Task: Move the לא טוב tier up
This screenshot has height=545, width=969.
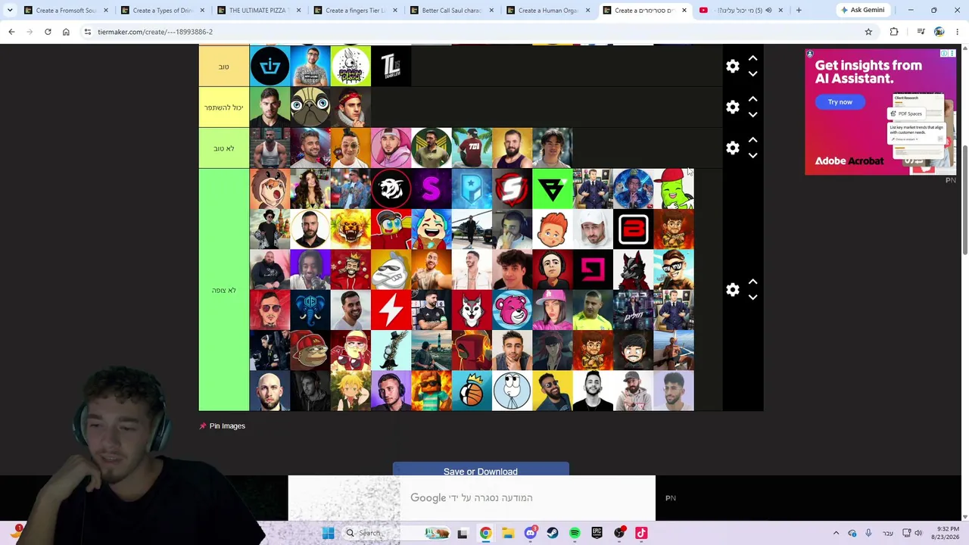Action: (752, 140)
